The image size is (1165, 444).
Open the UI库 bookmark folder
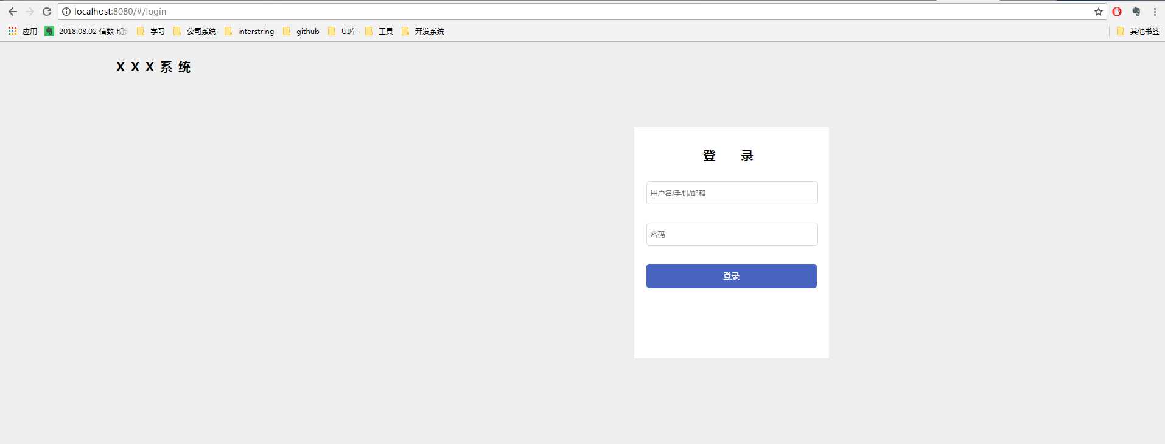point(342,31)
